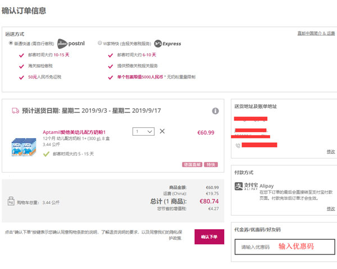Open Aptamil爱他美幼儿配方奶粉1 product link
Viewport: 337px width, 269px height.
74,132
